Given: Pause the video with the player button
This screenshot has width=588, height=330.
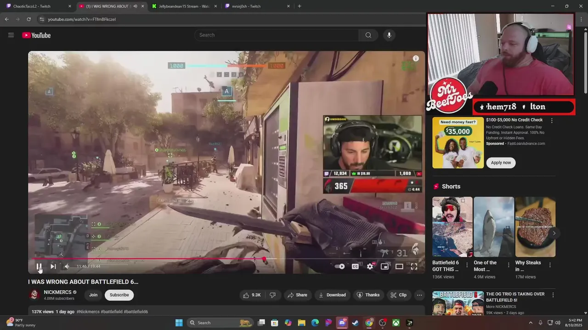Looking at the screenshot, I should coord(39,266).
